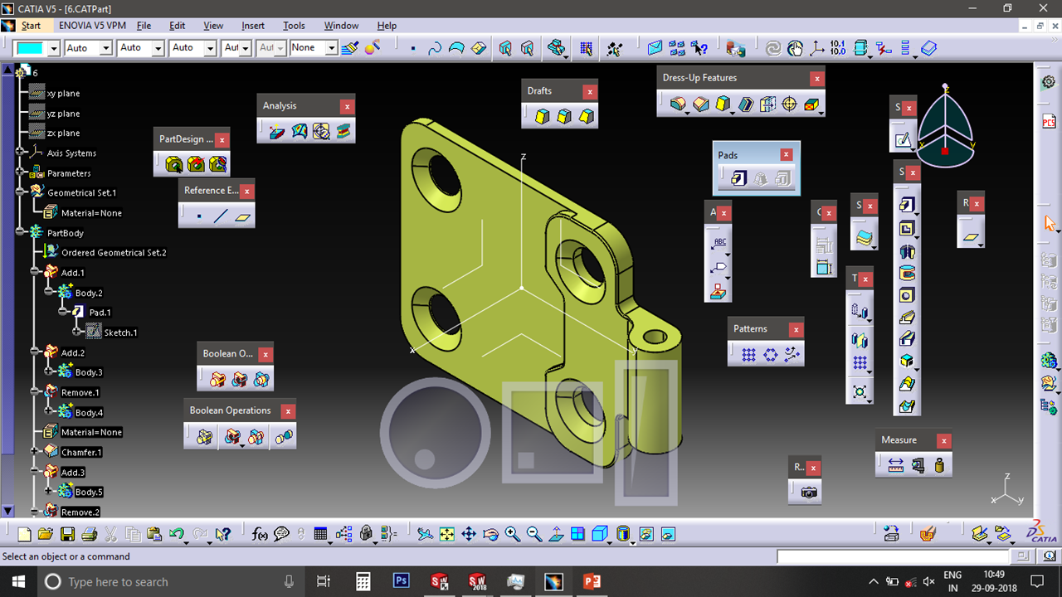Click the Line icon in Reference Elements
The image size is (1062, 597).
tap(221, 216)
